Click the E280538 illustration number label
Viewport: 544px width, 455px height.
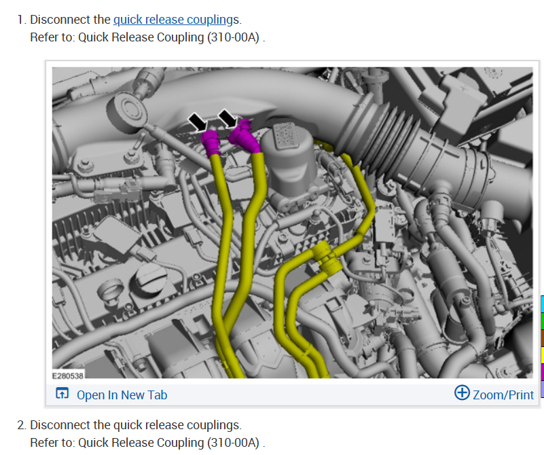click(x=68, y=376)
